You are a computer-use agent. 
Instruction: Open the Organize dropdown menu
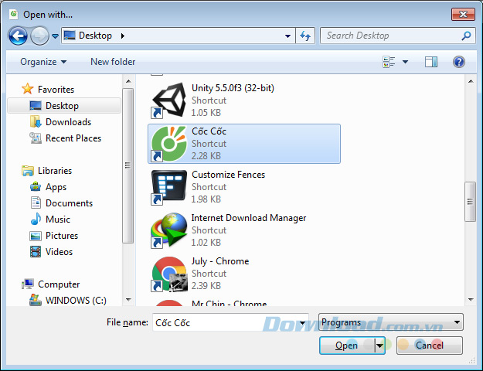click(43, 62)
